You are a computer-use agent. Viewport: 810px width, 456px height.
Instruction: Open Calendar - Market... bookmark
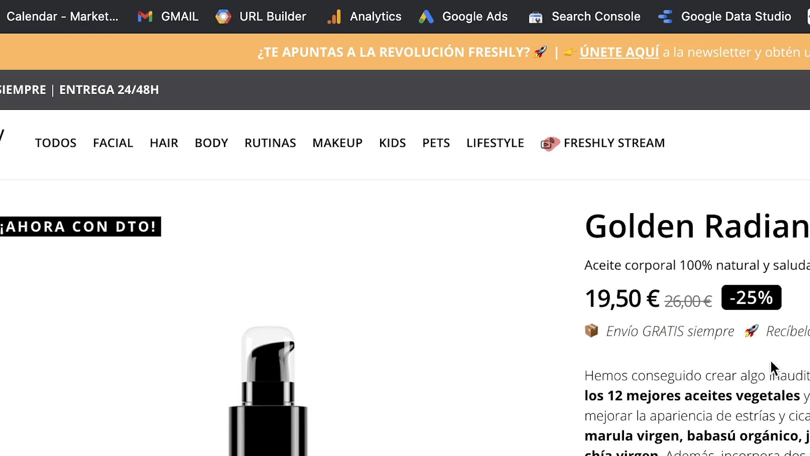[62, 16]
